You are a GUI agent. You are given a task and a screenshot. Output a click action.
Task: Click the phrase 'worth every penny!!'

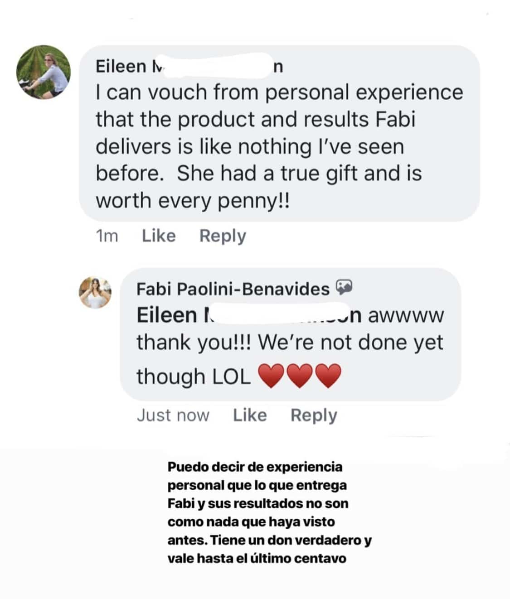pyautogui.click(x=192, y=200)
